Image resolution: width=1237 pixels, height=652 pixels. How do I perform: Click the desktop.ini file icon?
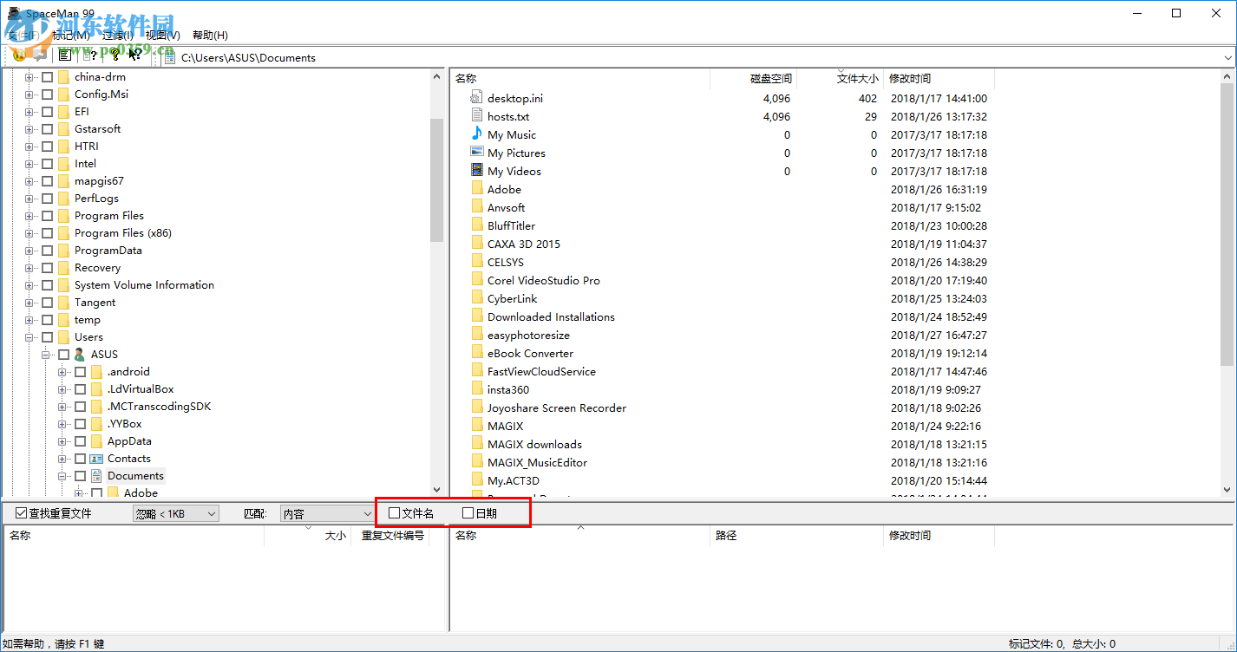[476, 98]
